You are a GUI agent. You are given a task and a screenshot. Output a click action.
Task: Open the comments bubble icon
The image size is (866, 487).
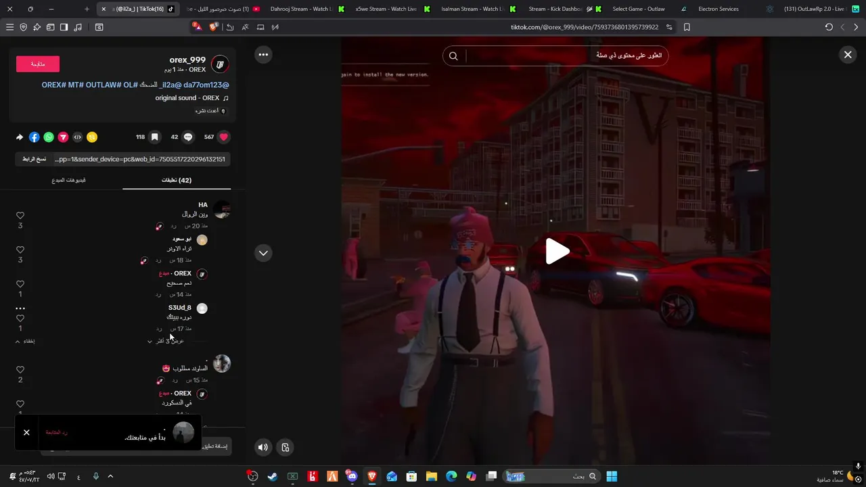[188, 137]
